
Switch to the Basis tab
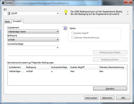[x=7, y=21]
